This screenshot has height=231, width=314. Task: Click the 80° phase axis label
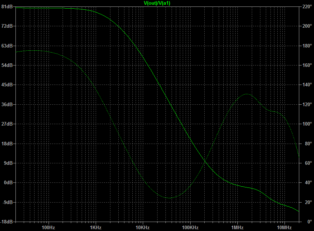coord(308,144)
